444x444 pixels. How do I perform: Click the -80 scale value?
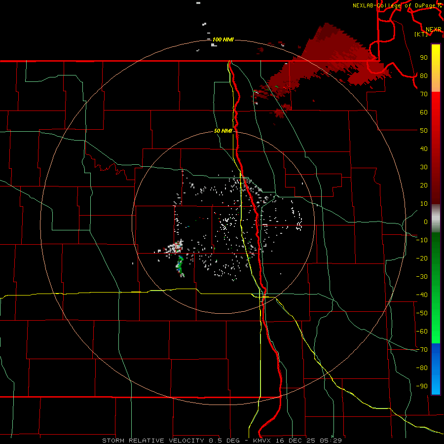pos(422,368)
